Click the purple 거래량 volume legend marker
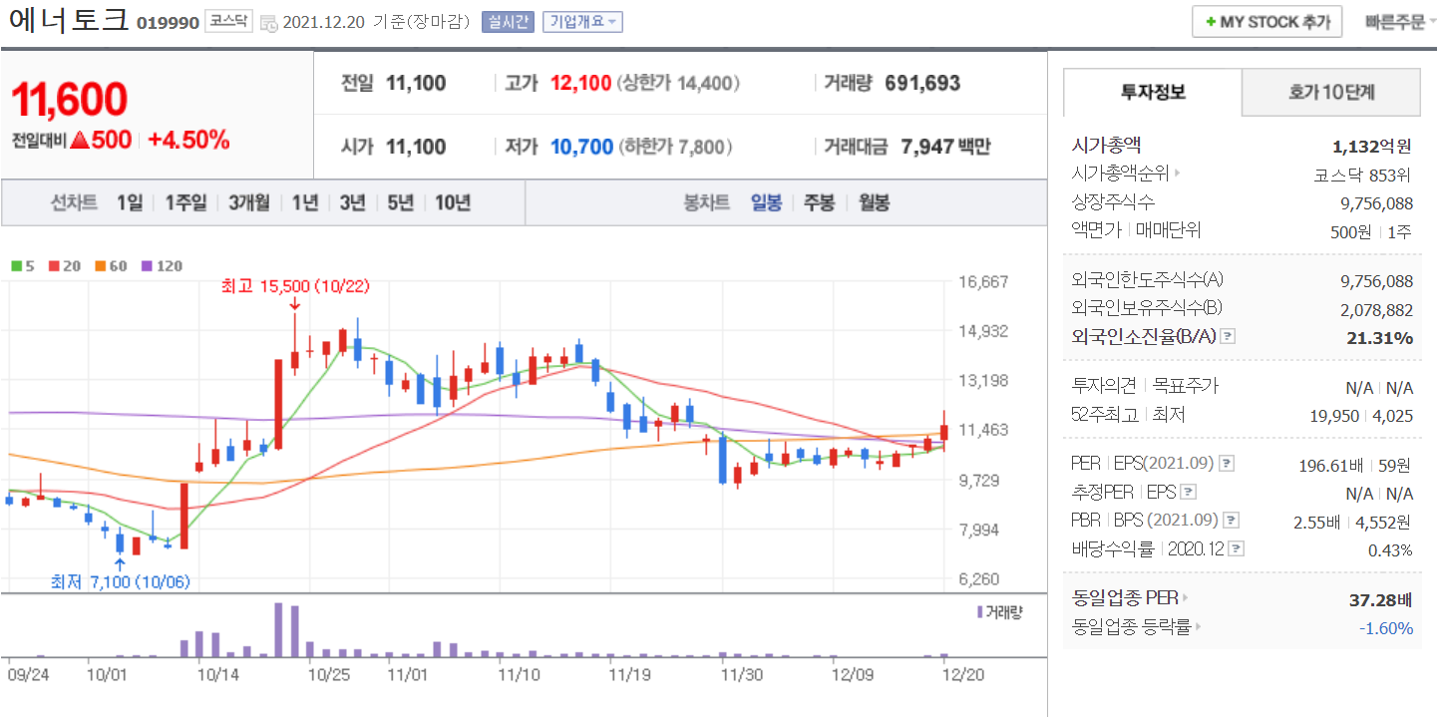This screenshot has height=717, width=1445. point(979,611)
